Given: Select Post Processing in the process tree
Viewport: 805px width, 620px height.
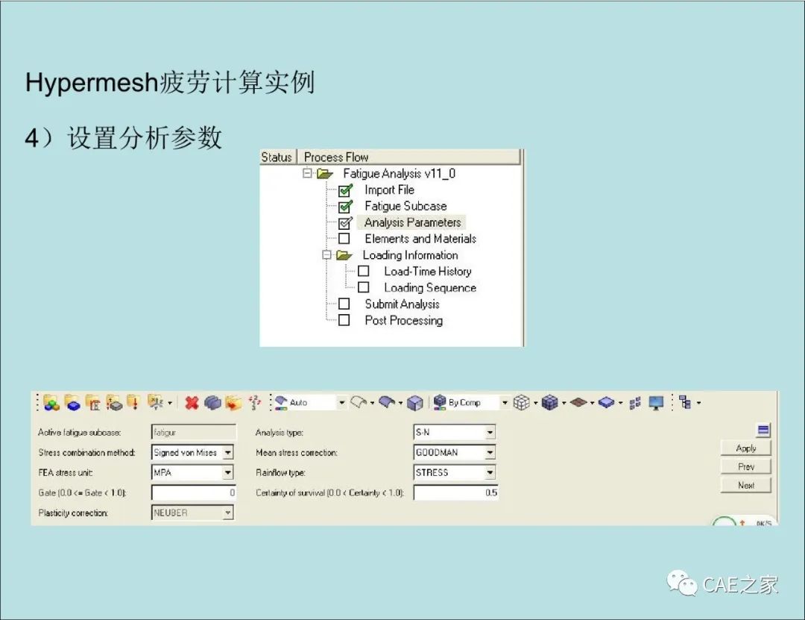Looking at the screenshot, I should tap(403, 321).
